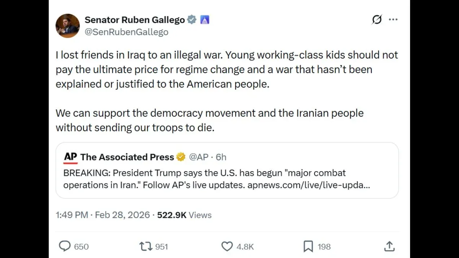Click the AP gold verified badge
The image size is (459, 258).
(181, 157)
